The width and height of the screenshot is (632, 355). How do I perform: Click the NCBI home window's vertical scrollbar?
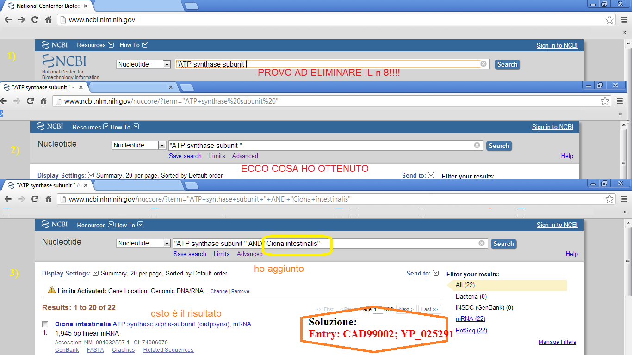tap(628, 60)
